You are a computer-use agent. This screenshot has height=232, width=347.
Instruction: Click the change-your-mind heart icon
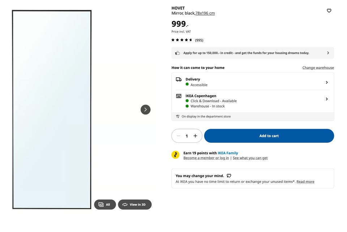click(229, 176)
